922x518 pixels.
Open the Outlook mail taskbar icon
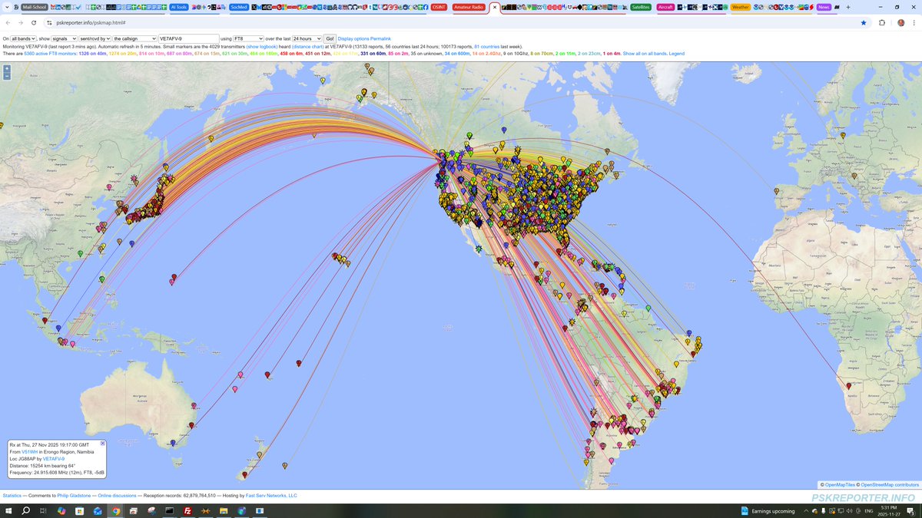point(98,511)
